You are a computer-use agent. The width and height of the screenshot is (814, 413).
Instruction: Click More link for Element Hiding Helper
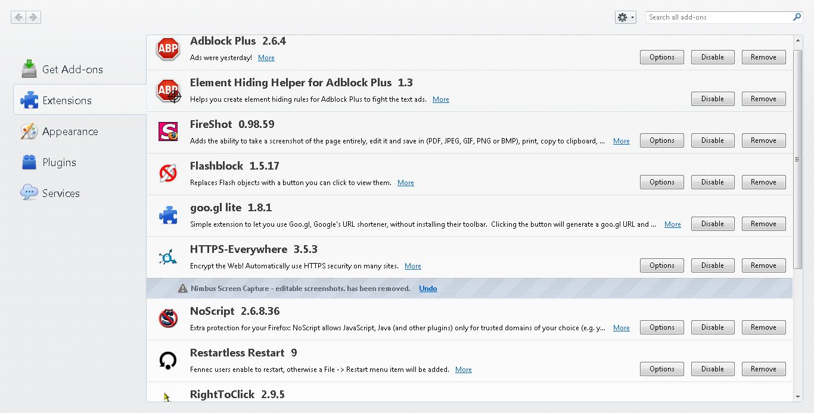click(441, 99)
